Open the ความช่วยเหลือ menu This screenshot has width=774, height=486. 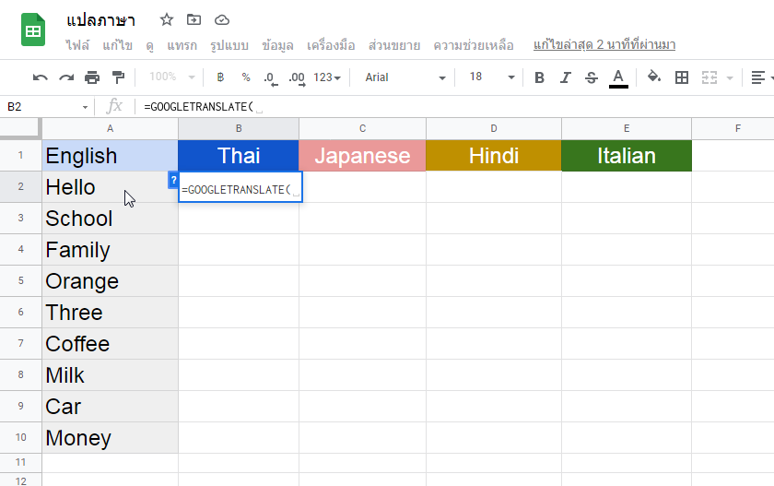[x=474, y=45]
